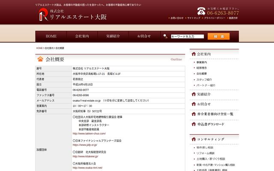Open 会社概要 in the sidebar list
Viewport: 274px width, 171px height.
(202, 74)
